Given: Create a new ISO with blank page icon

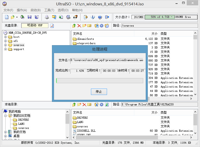Looking at the screenshot, I should pos(7,17).
